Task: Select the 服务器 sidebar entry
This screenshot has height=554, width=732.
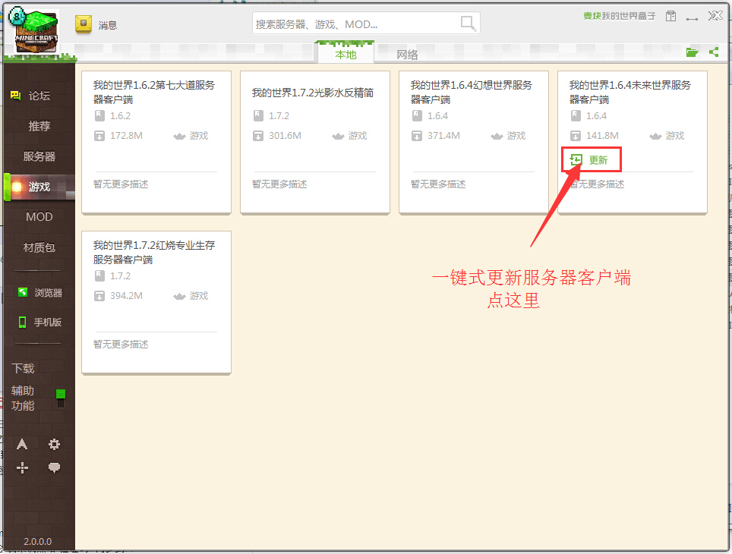Action: pos(39,156)
